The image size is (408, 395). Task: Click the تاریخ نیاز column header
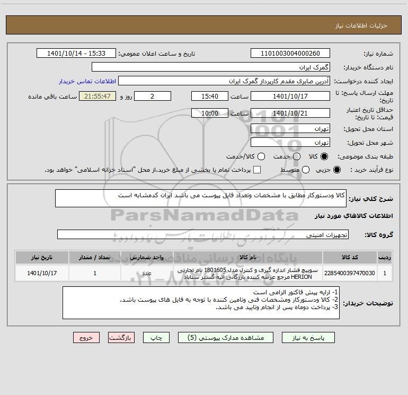click(x=42, y=257)
